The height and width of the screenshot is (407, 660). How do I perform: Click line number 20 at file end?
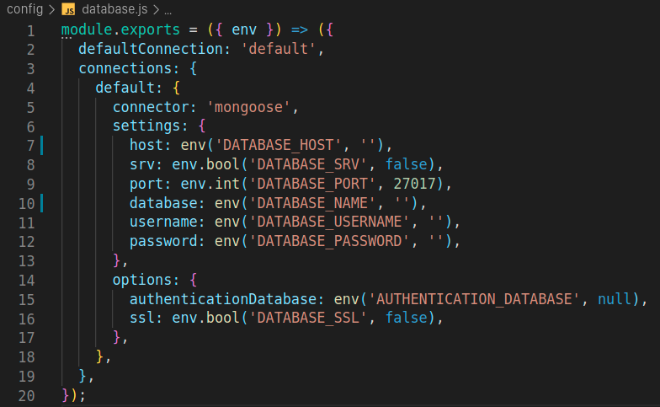coord(26,394)
